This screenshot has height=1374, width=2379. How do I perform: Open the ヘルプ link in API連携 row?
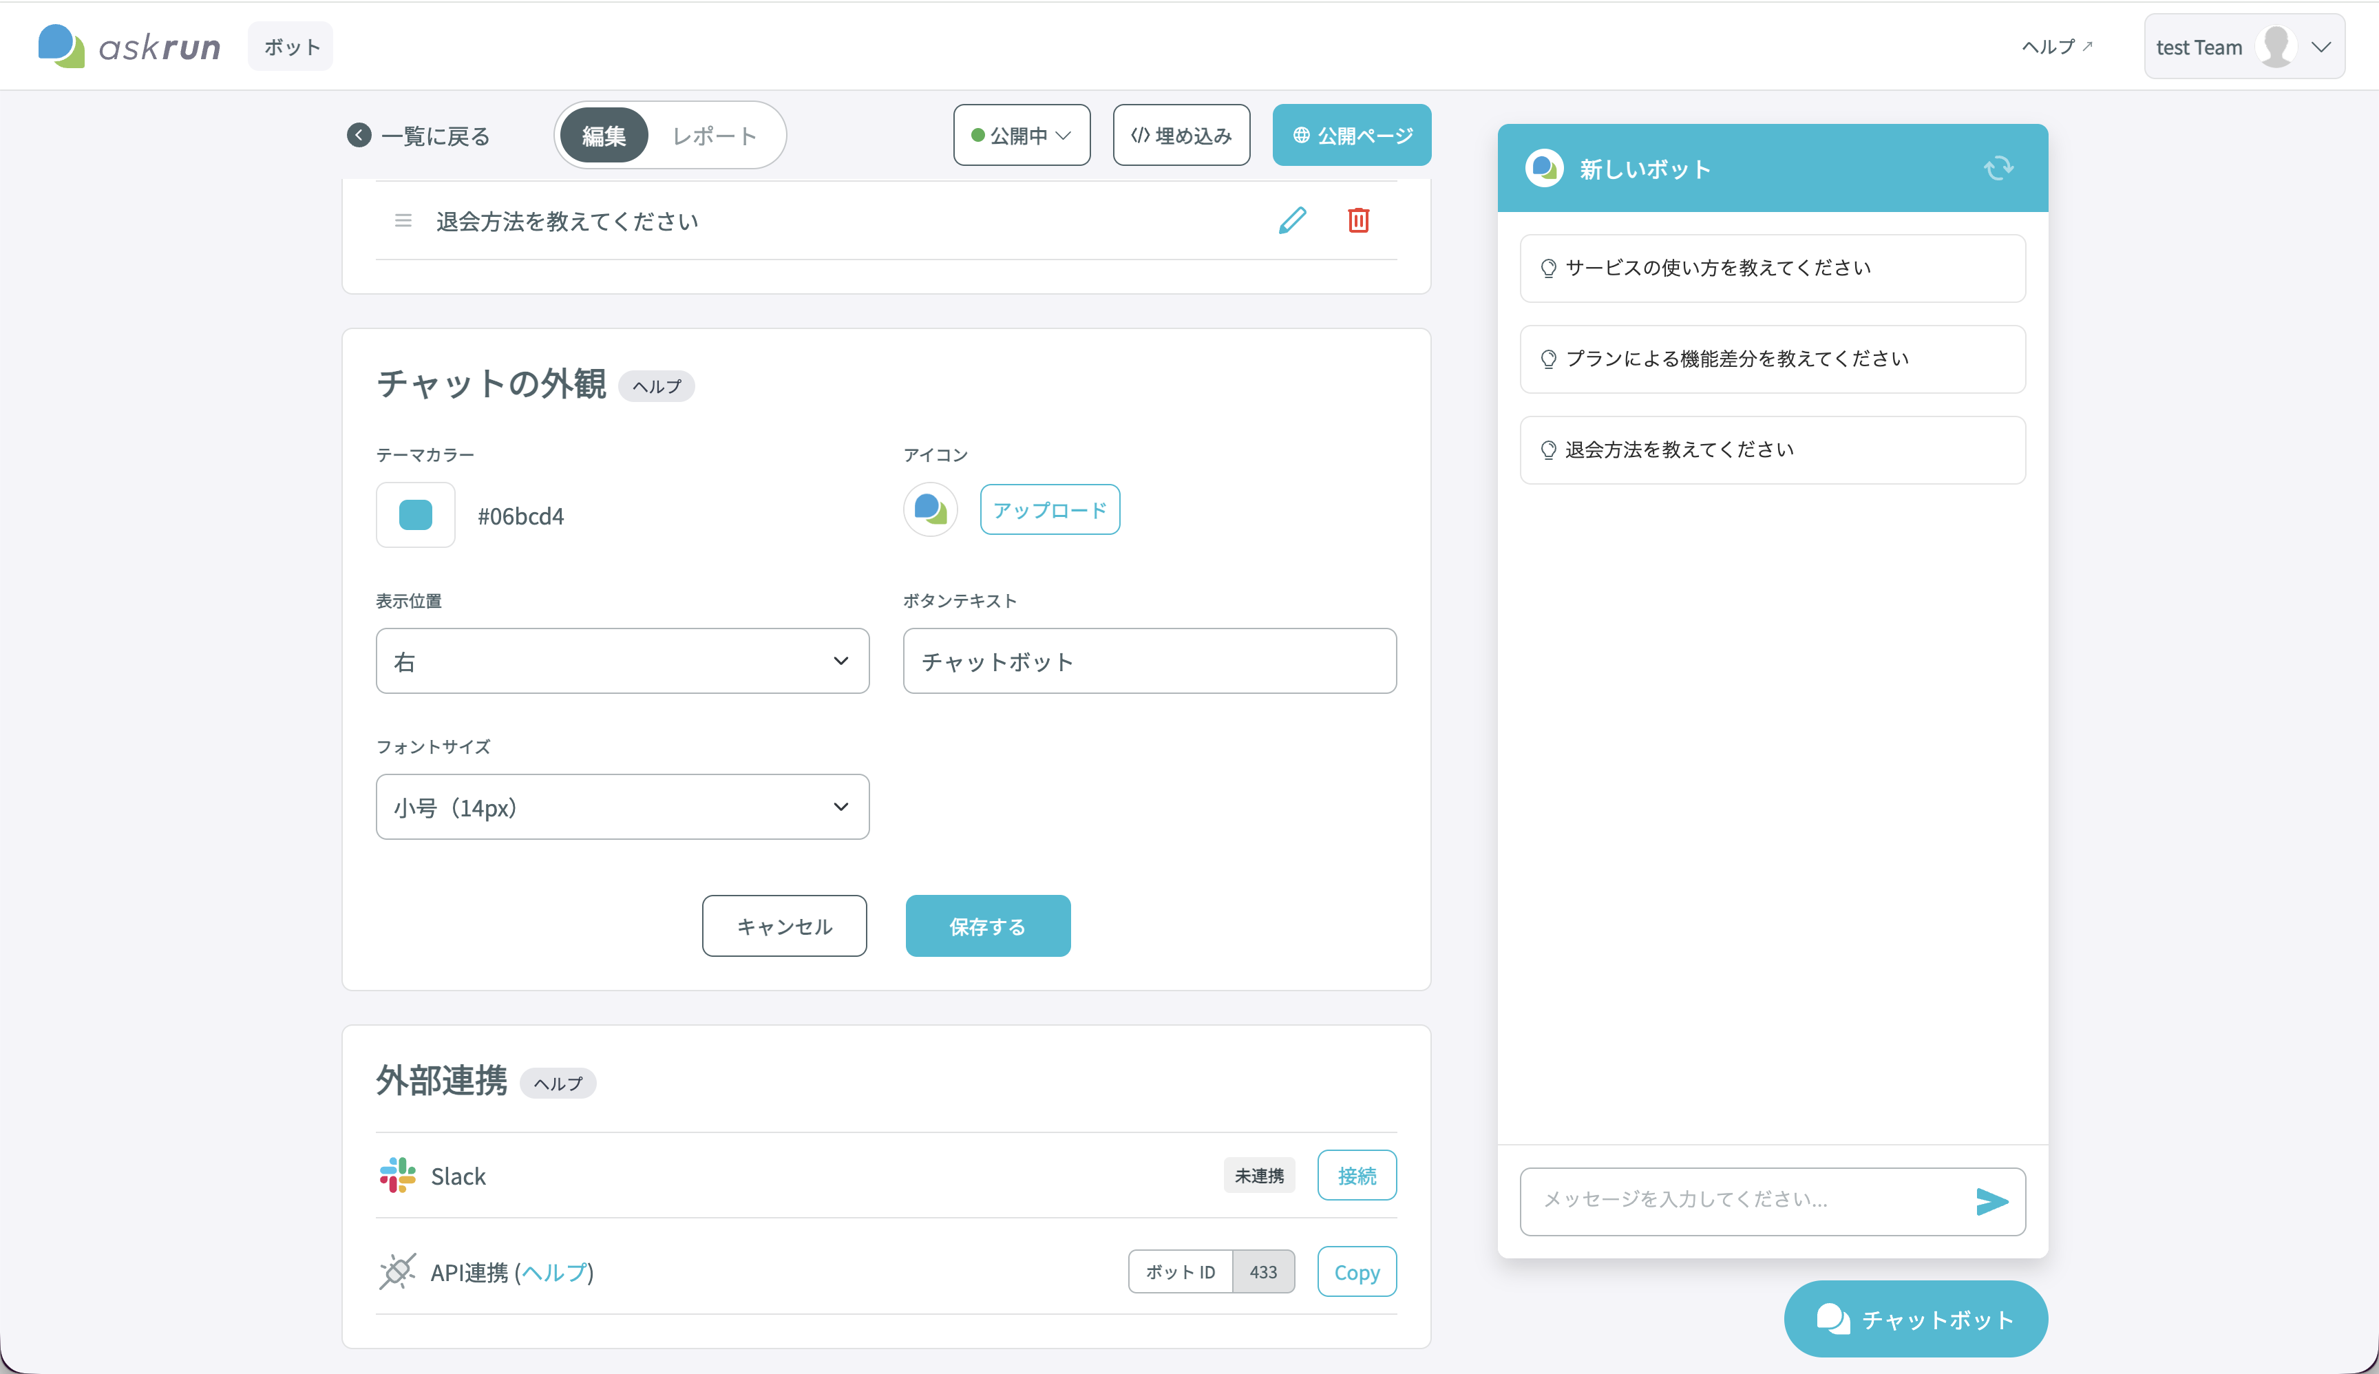(554, 1272)
